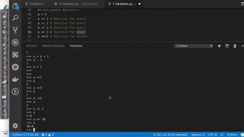Open the Explorer view in activity bar
This screenshot has height=137, width=244.
click(x=15, y=6)
